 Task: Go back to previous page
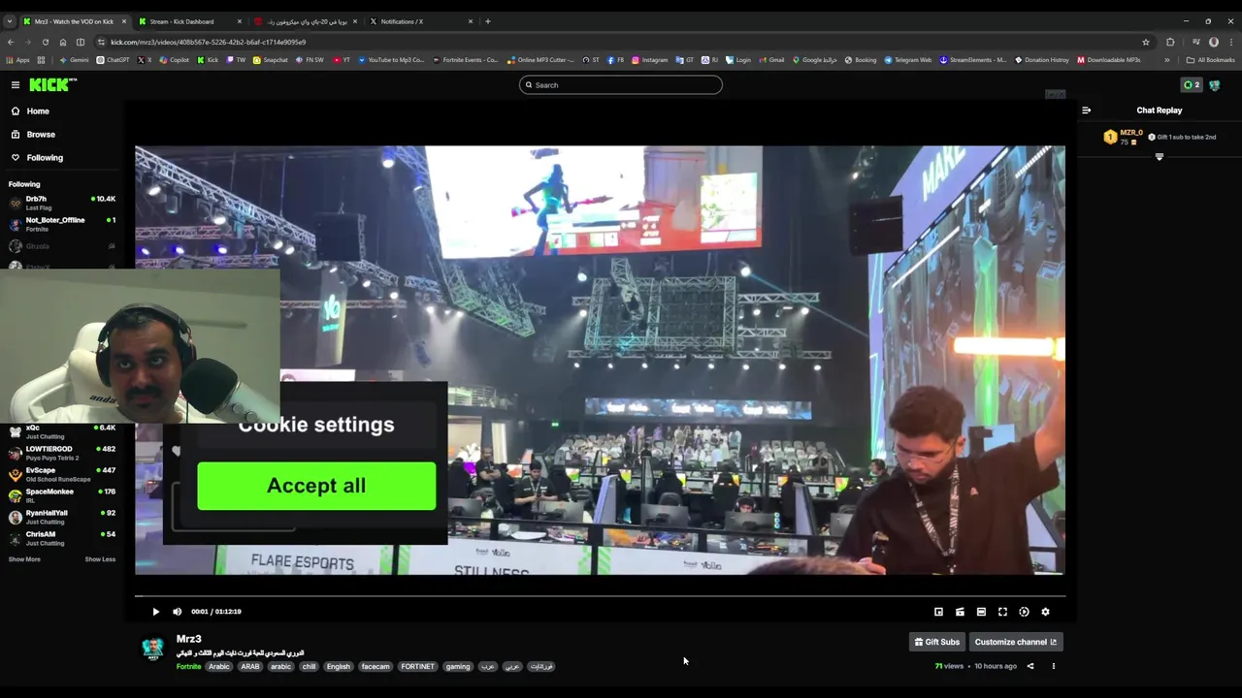point(10,42)
